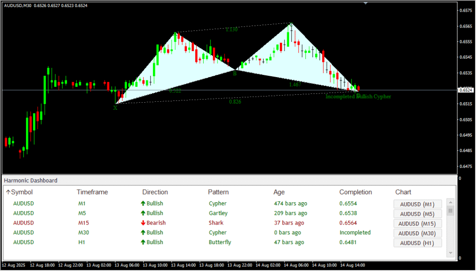
Task: Click the chart shift triangle marker at top
Action: [365, 3]
